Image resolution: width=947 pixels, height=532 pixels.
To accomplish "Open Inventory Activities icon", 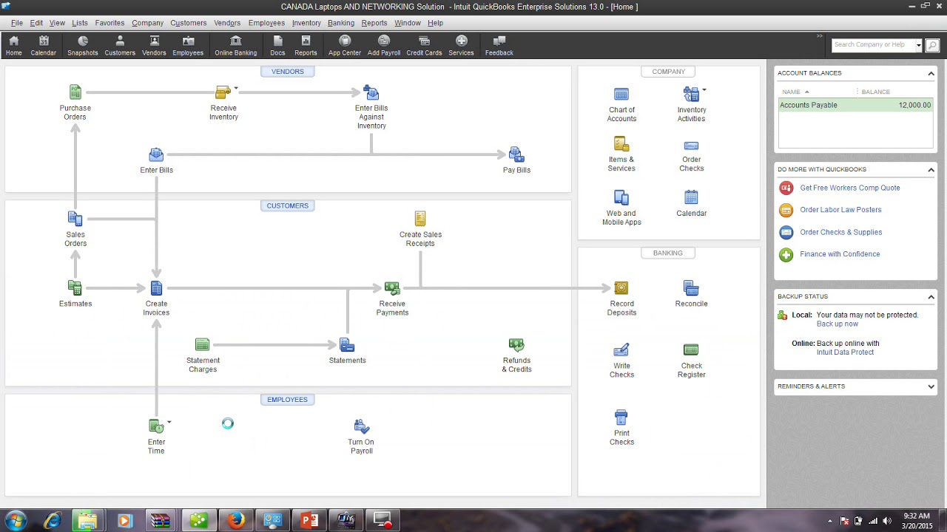I will click(x=691, y=95).
